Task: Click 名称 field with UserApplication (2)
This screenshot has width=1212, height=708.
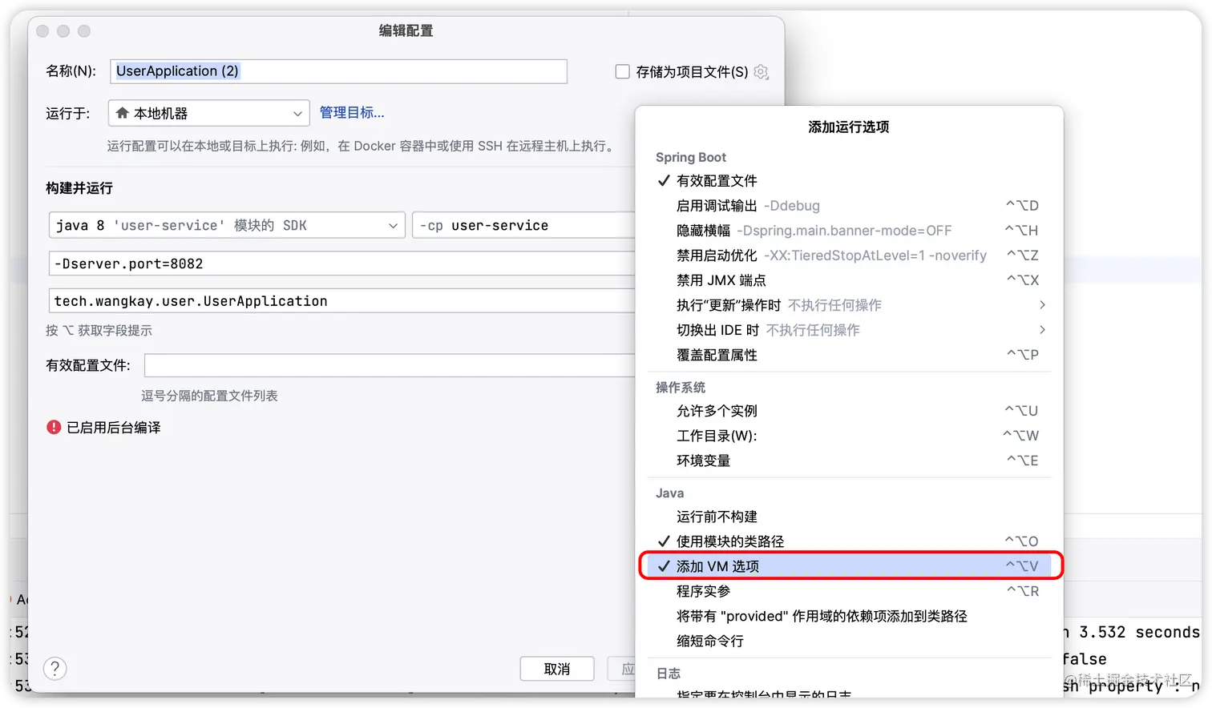Action: 338,71
